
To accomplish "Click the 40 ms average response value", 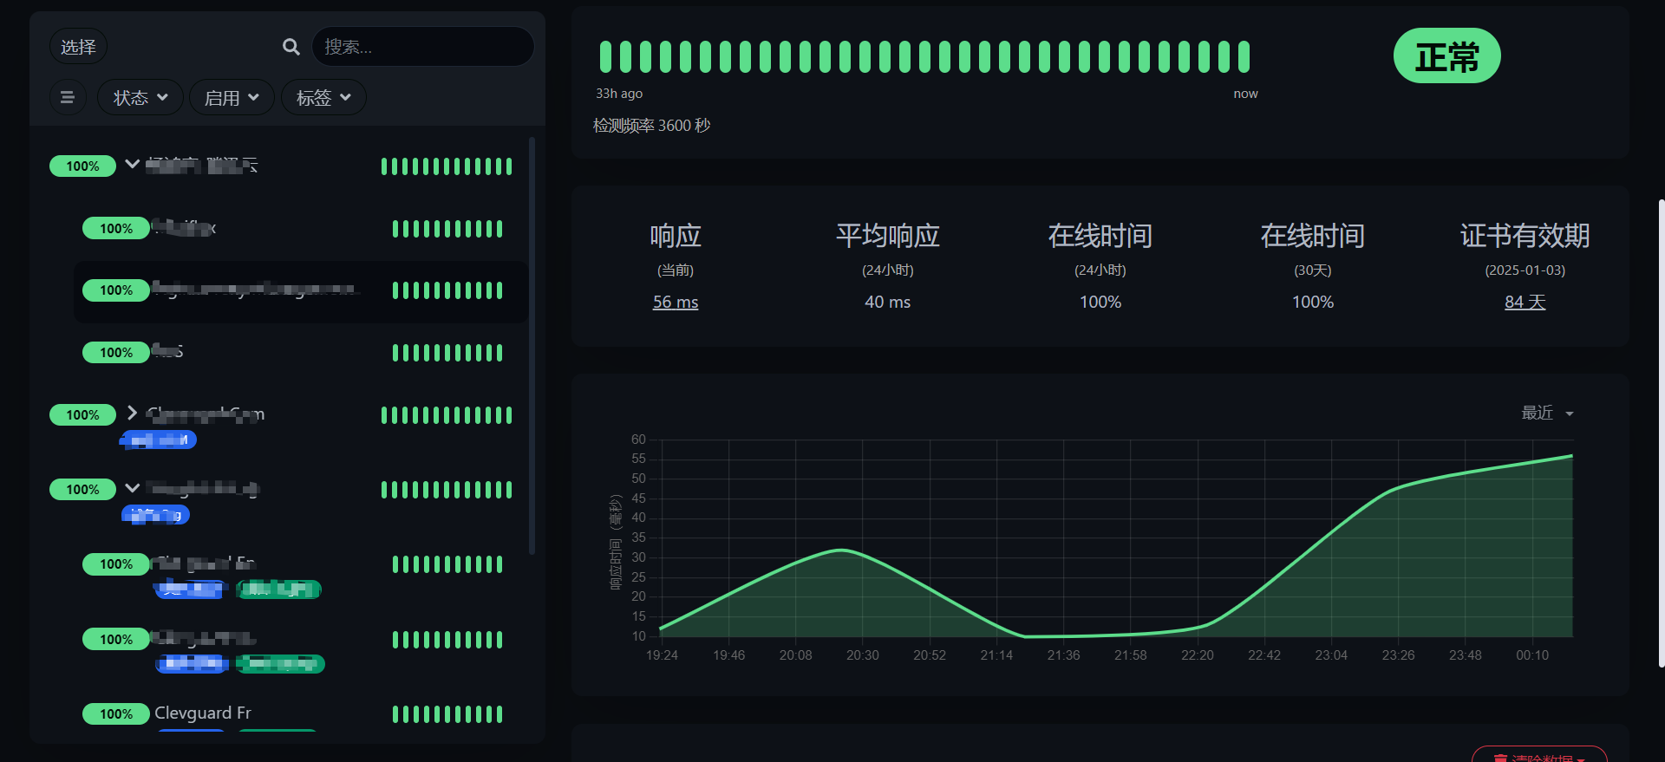I will tap(888, 302).
